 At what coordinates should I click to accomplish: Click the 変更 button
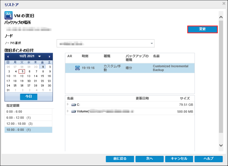202,29
